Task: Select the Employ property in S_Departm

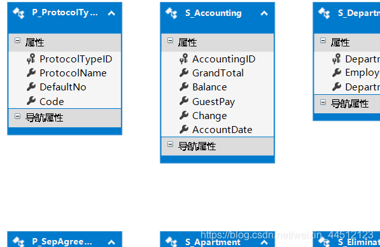Action: 362,73
